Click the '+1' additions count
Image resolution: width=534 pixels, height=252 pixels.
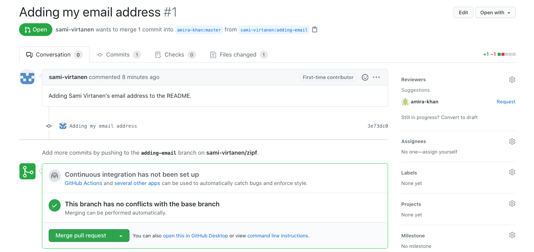click(486, 54)
